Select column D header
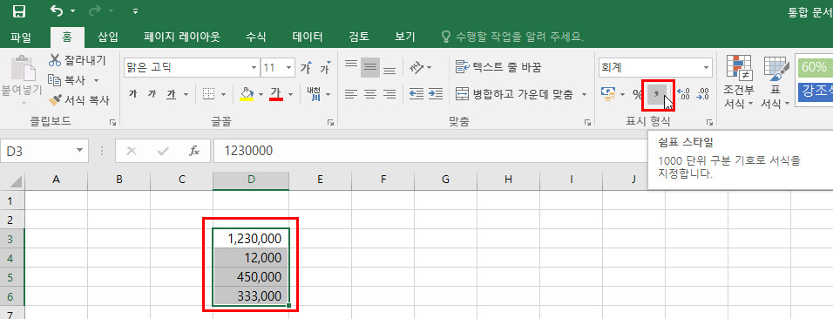 point(251,180)
